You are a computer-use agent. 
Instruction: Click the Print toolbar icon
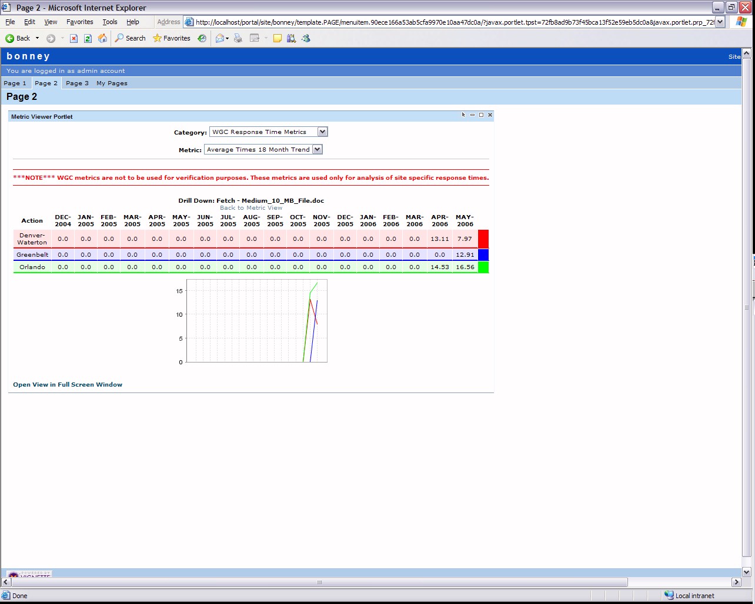click(x=238, y=38)
